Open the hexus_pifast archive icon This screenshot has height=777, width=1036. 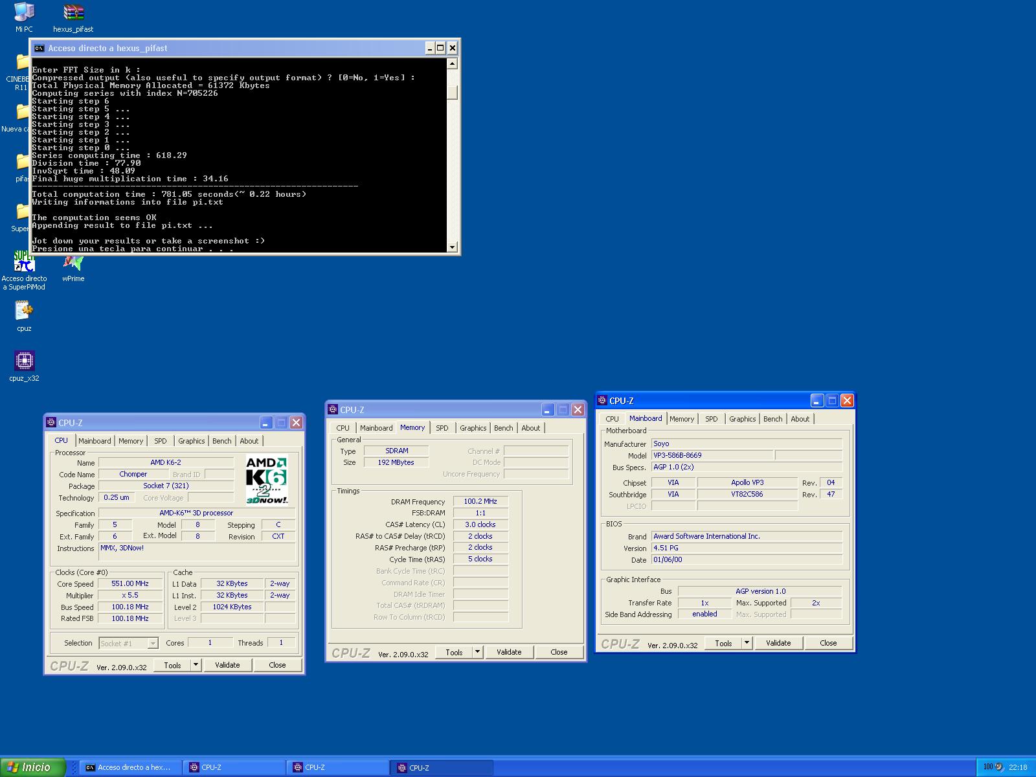click(73, 17)
